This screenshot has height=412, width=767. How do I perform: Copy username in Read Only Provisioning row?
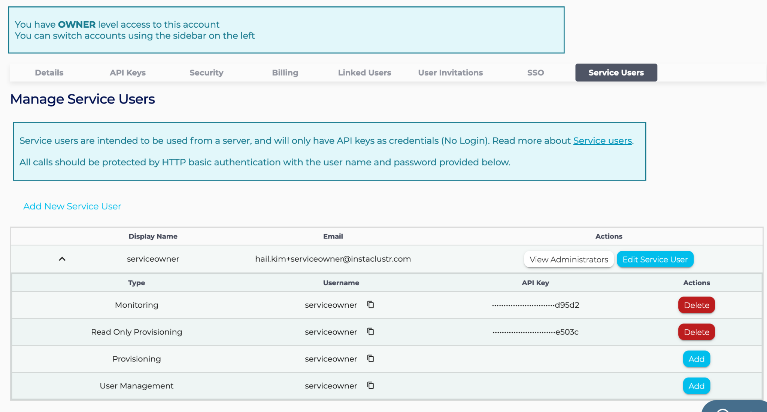pos(370,332)
